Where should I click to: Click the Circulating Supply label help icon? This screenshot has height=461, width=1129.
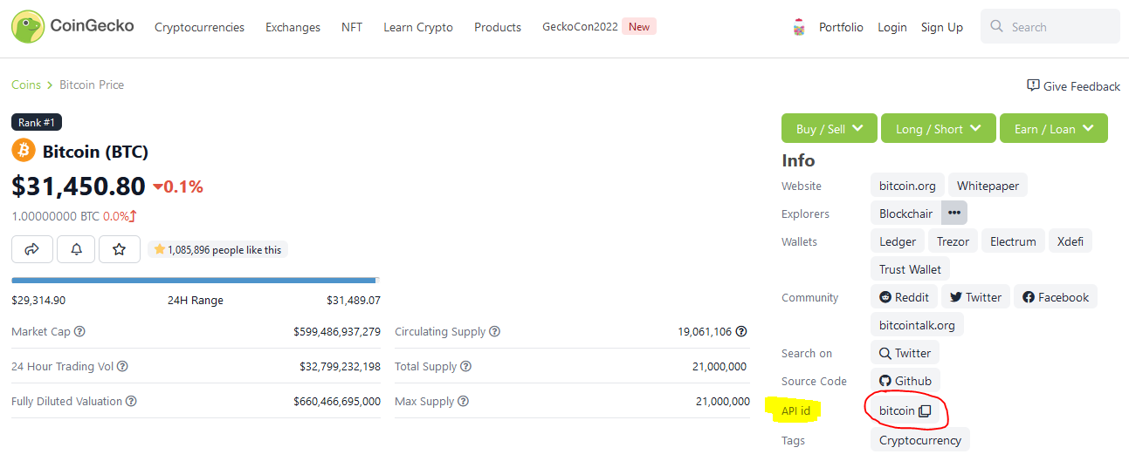tap(494, 331)
